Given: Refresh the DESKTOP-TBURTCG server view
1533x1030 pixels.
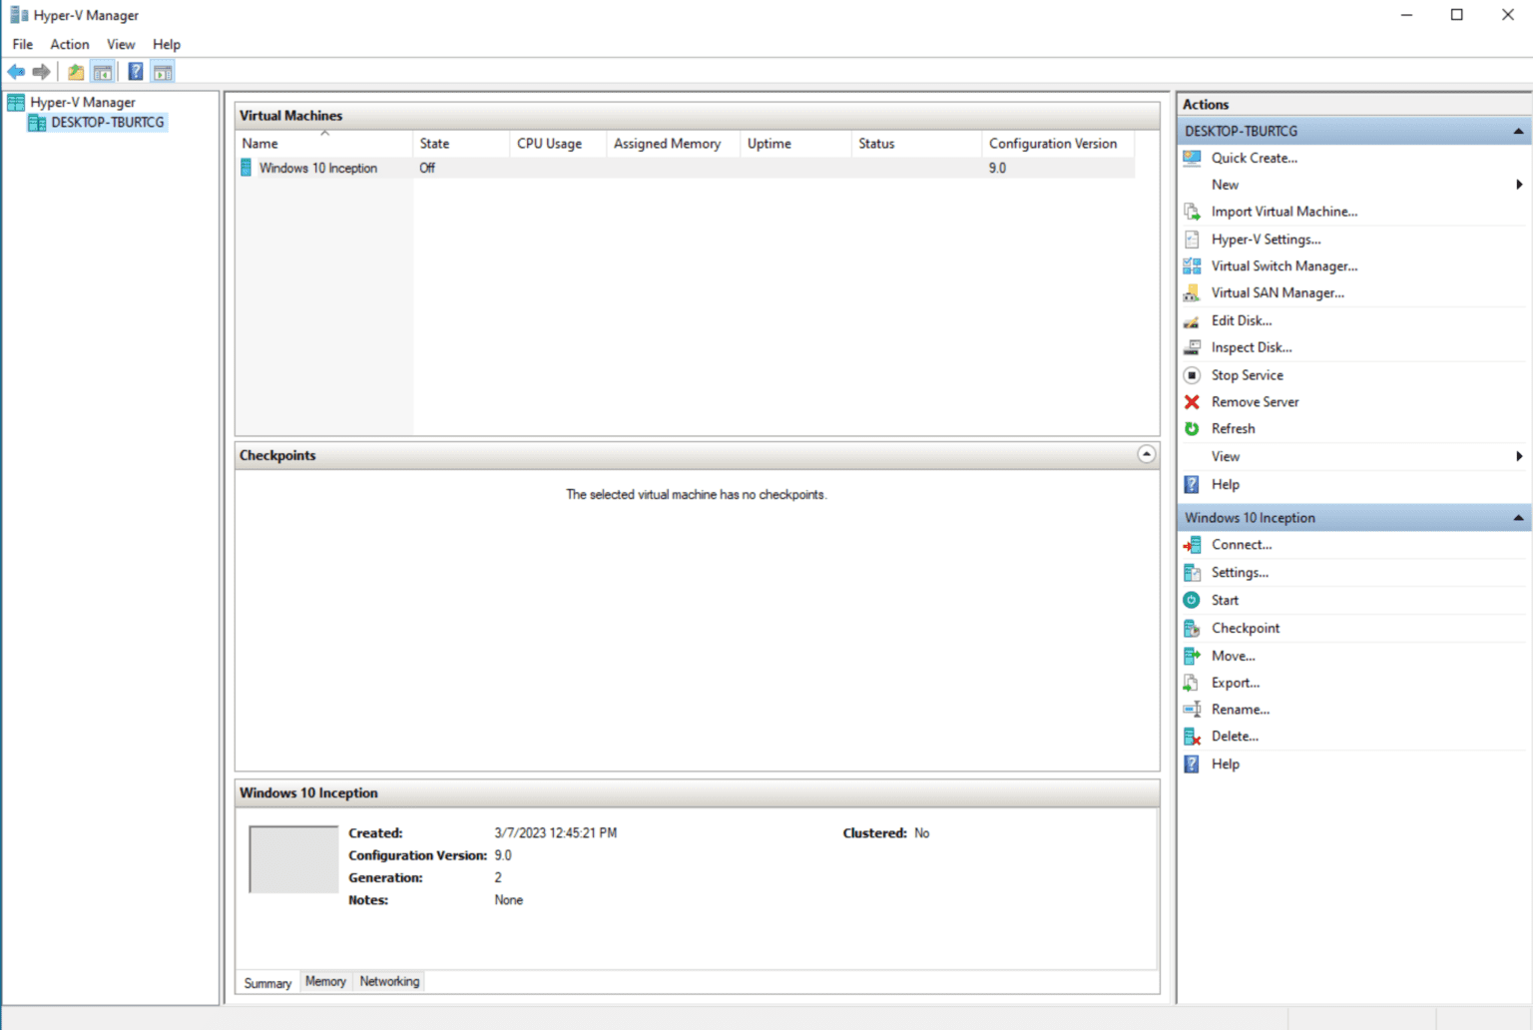Looking at the screenshot, I should pos(1233,428).
